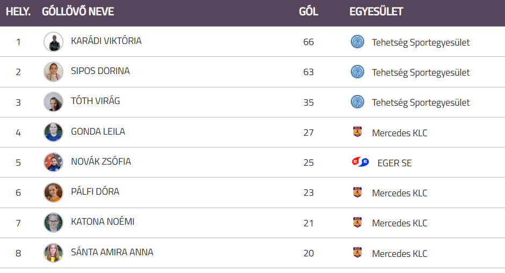Viewport: 505px width, 273px height.
Task: Select the Novák Zsófia name link
Action: 101,161
